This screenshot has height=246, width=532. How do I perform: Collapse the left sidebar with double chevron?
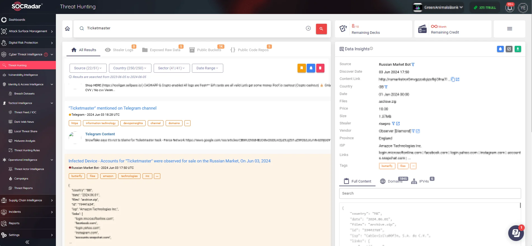pos(27,242)
